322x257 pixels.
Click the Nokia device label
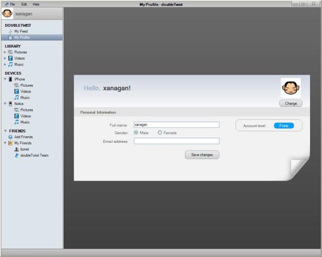click(18, 104)
